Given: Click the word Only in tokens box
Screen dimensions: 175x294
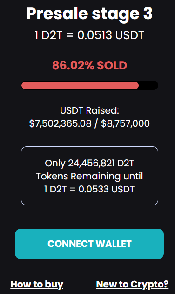Looking at the screenshot, I should (x=55, y=164).
